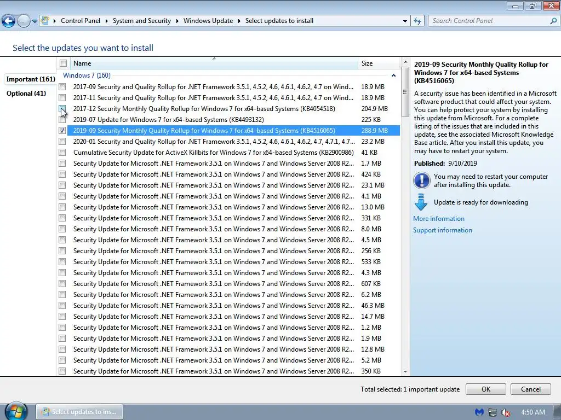Image resolution: width=561 pixels, height=420 pixels.
Task: Click the muted volume tray icon
Action: (x=506, y=412)
